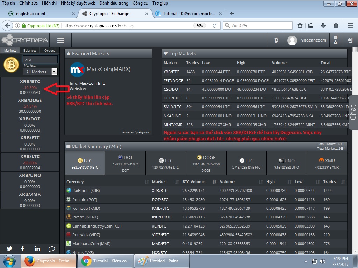
Task: Open the 'Đánh dấu trang' menu
Action: click(114, 3)
